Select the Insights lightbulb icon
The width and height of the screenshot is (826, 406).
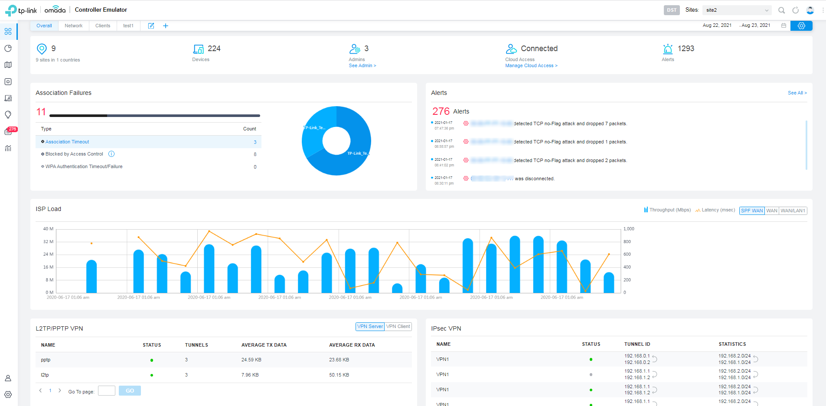8,114
